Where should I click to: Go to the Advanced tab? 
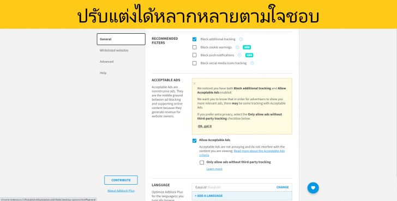[x=106, y=62]
